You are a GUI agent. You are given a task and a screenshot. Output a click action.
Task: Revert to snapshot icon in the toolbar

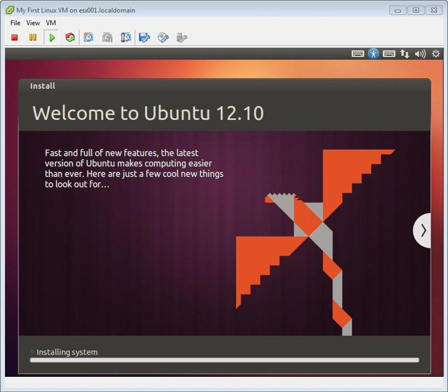[107, 38]
